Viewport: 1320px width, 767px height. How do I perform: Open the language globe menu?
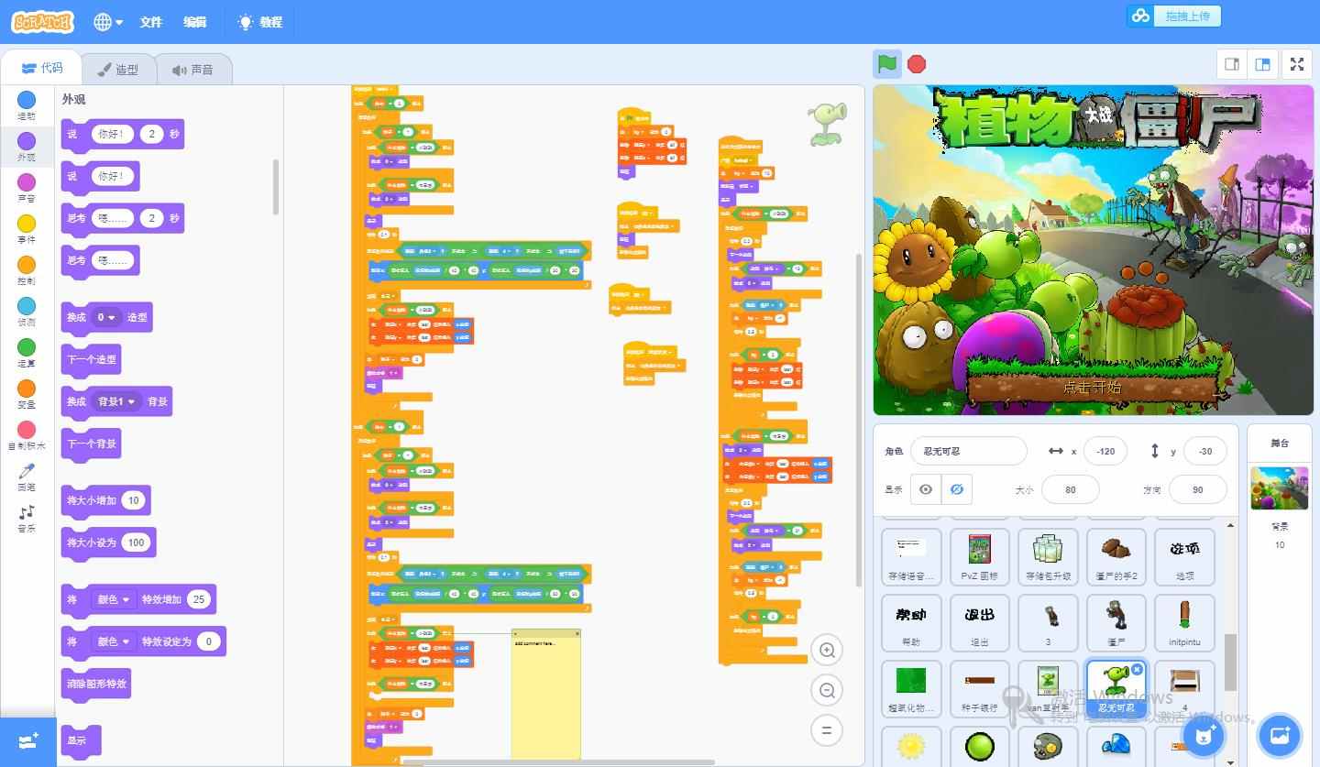pos(107,22)
